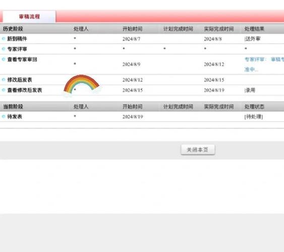The image size is (284, 252).
Task: Click 2024/8/19 start date of 待发表
Action: click(x=133, y=117)
